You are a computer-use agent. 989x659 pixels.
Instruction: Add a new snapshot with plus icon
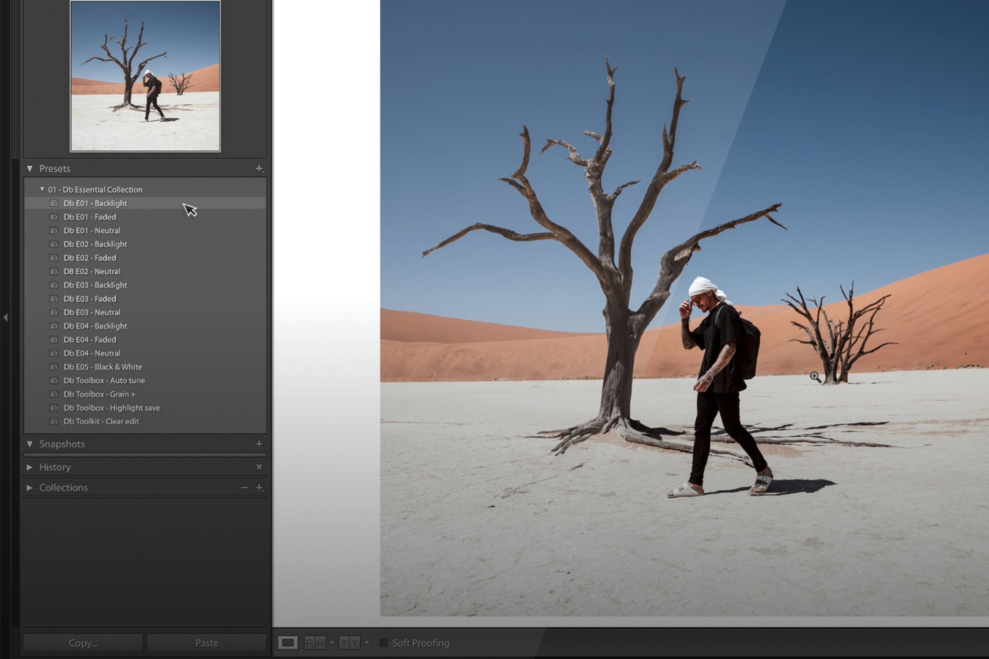pos(259,444)
